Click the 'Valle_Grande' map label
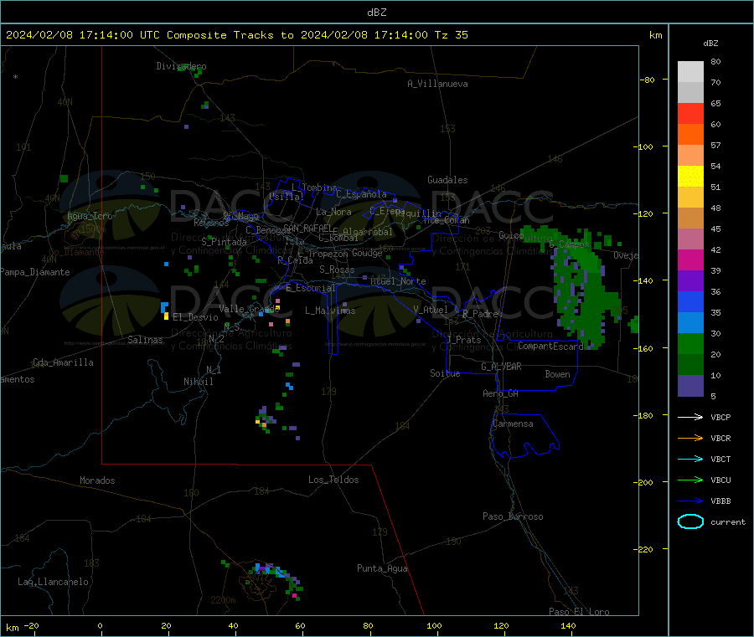The image size is (754, 637). [249, 309]
